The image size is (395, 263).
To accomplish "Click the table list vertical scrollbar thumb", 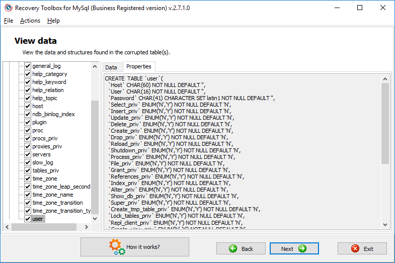I will point(95,157).
